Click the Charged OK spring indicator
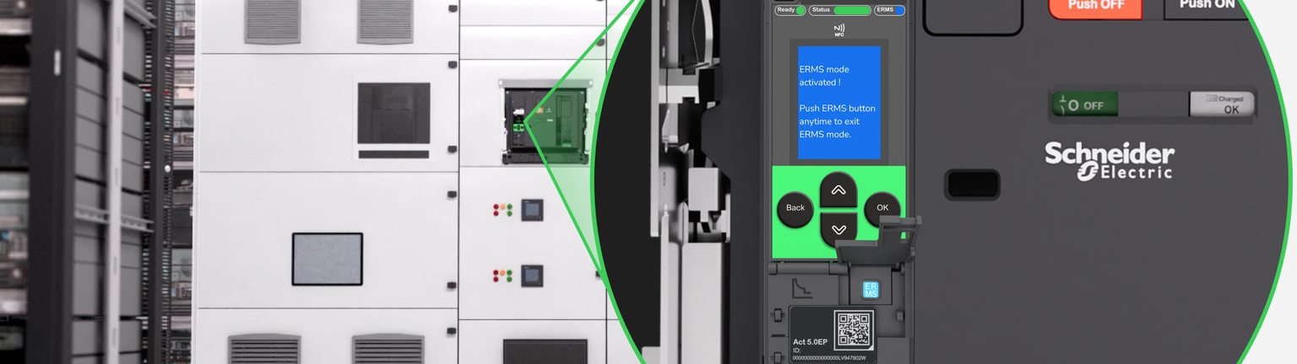 1221,104
